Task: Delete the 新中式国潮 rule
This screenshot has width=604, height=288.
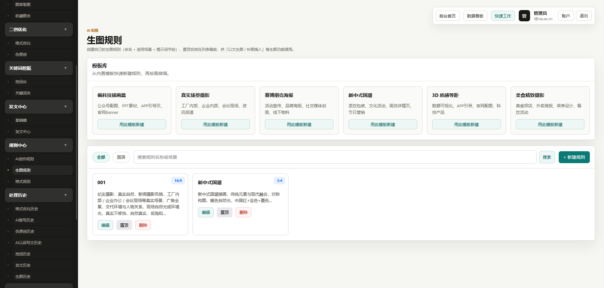Action: click(243, 212)
